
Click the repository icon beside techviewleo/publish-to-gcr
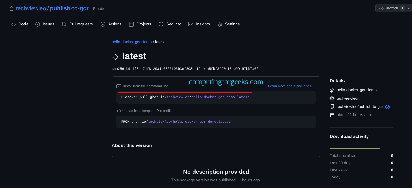coord(332,107)
